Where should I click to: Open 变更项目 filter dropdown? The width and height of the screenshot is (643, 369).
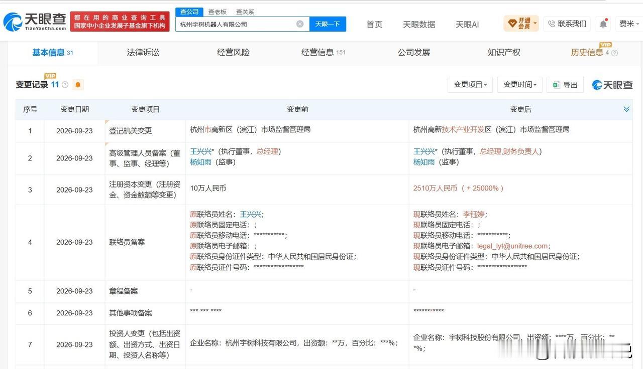coord(470,85)
